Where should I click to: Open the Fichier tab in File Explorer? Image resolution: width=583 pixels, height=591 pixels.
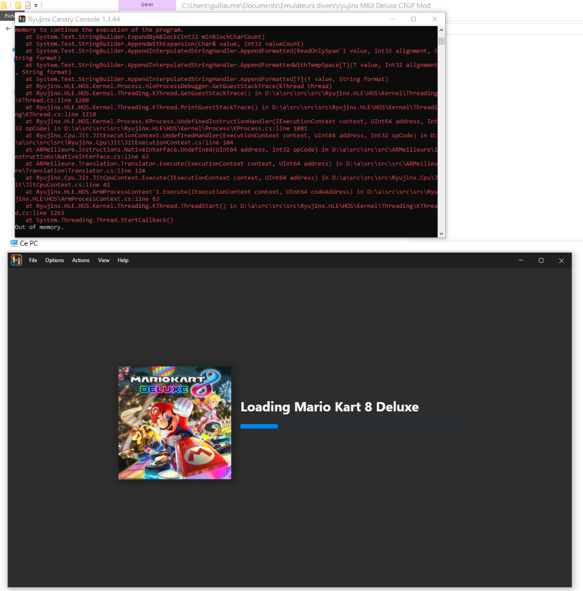[8, 16]
